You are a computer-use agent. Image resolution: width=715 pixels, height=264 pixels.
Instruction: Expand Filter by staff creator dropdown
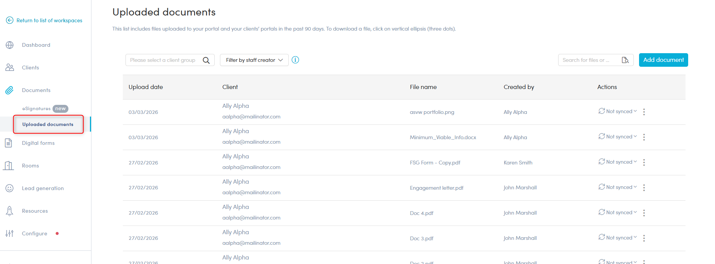254,60
